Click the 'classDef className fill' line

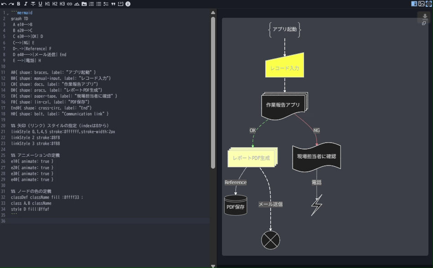point(47,197)
